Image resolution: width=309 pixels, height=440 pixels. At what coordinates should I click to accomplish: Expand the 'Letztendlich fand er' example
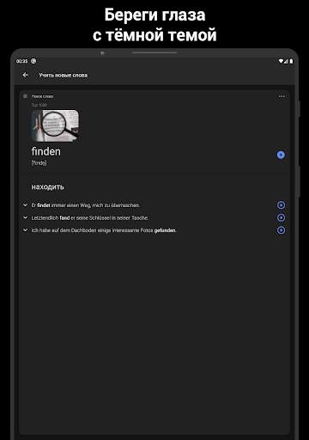(x=25, y=217)
